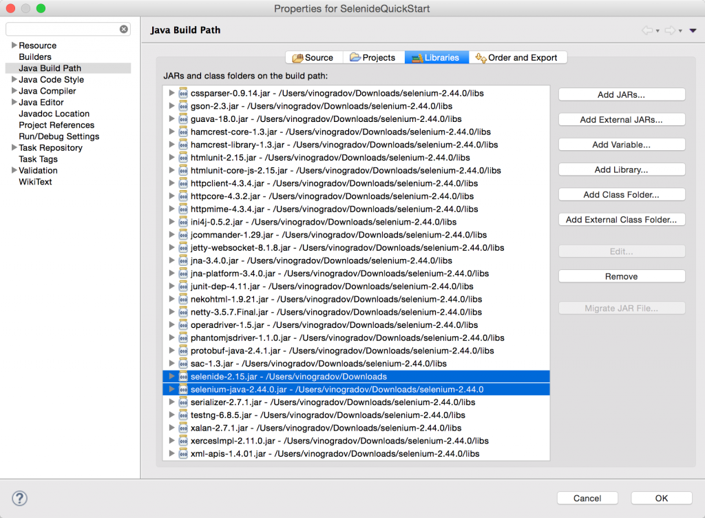Open the Order and Export tab

pos(518,58)
